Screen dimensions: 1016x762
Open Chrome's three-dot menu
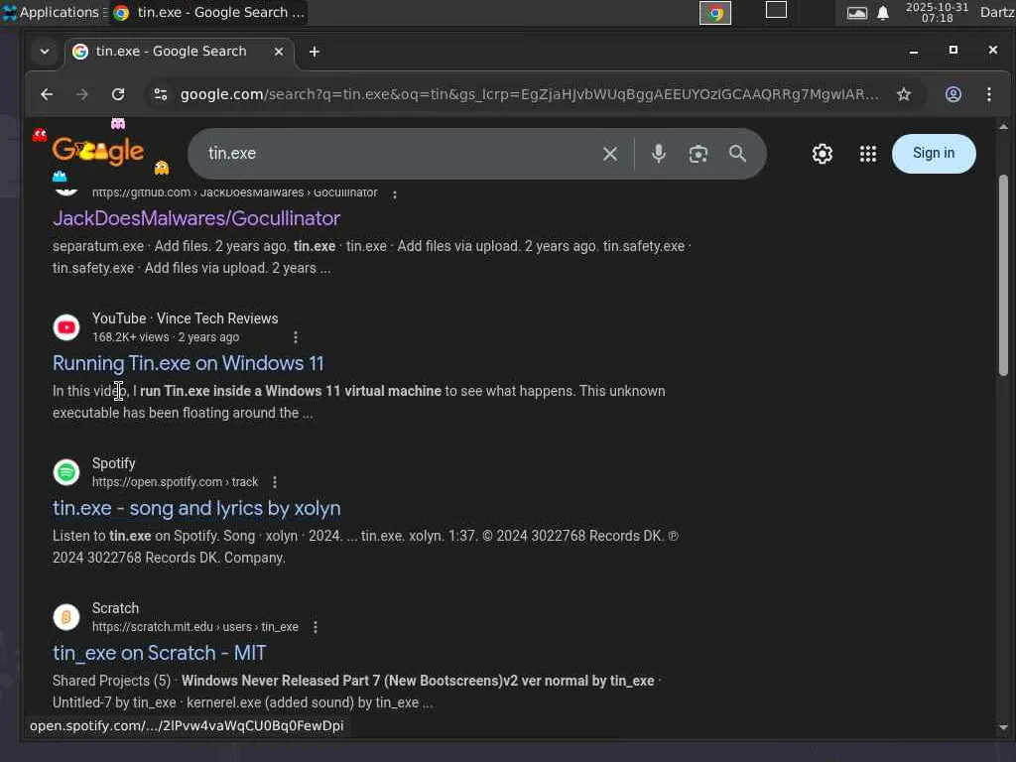point(989,94)
